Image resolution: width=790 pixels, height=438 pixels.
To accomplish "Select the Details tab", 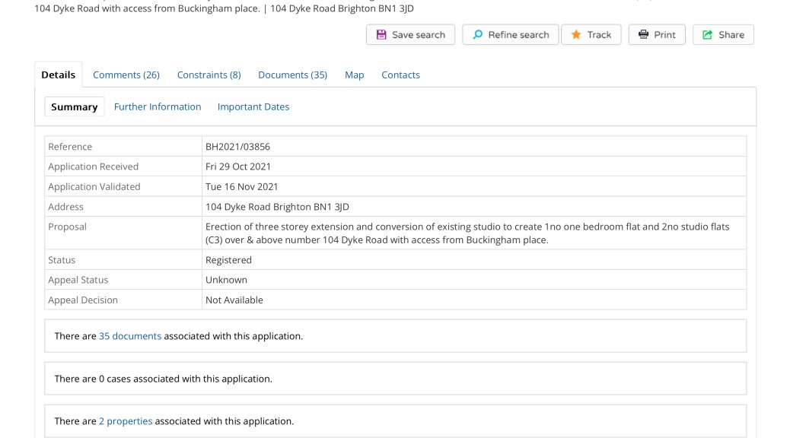I will point(59,75).
